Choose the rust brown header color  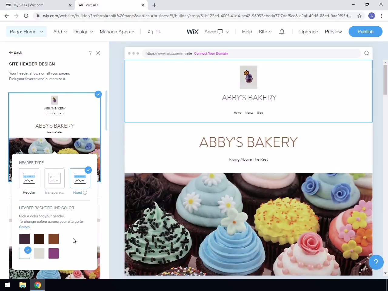(54, 239)
